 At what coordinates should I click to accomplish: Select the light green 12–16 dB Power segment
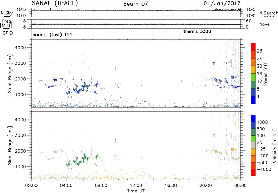[x=253, y=77]
